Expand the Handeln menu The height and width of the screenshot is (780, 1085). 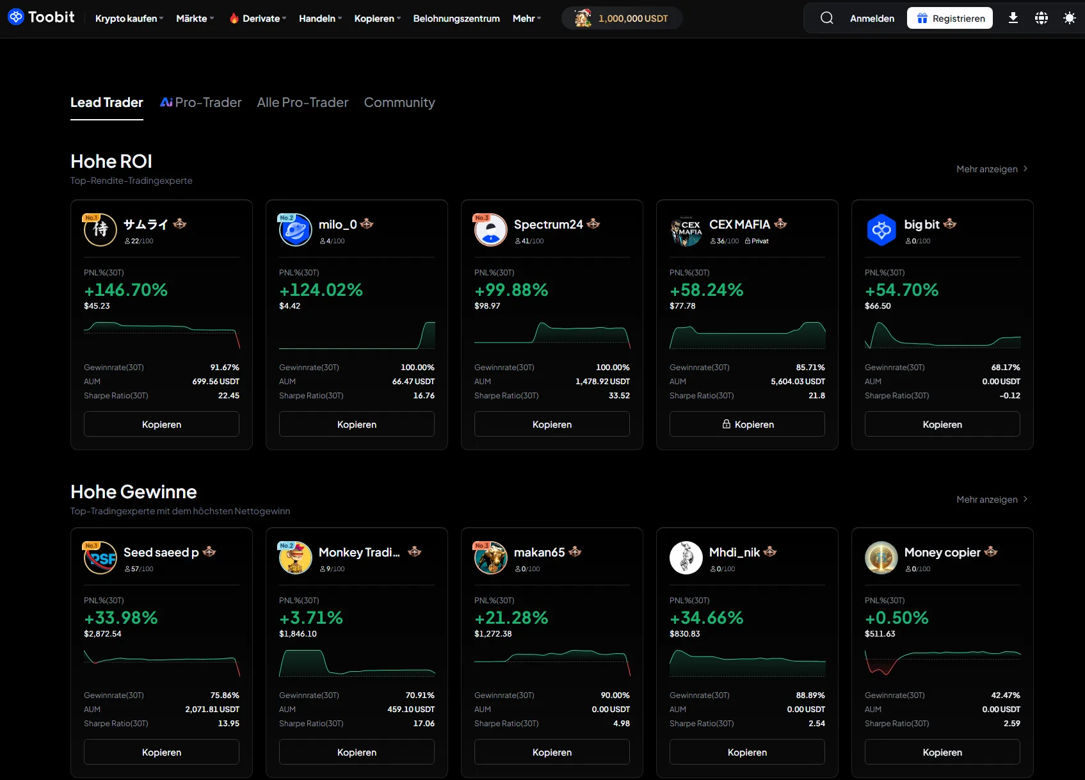click(320, 19)
